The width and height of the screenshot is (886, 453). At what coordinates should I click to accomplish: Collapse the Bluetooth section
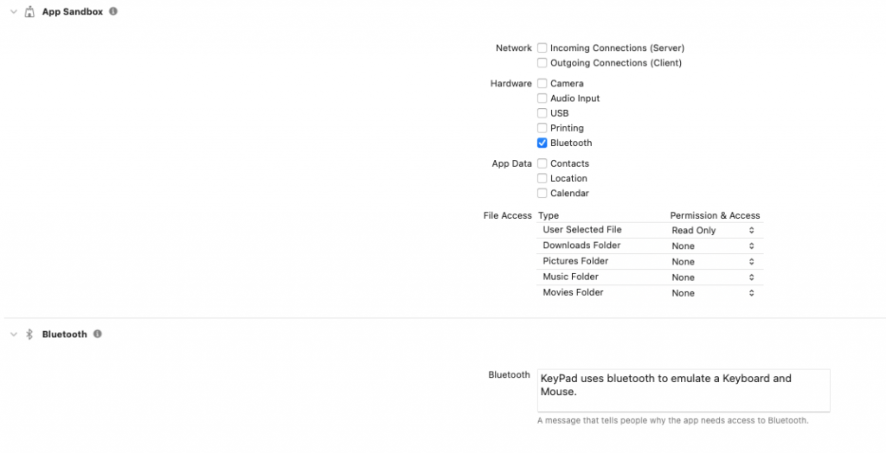point(13,335)
